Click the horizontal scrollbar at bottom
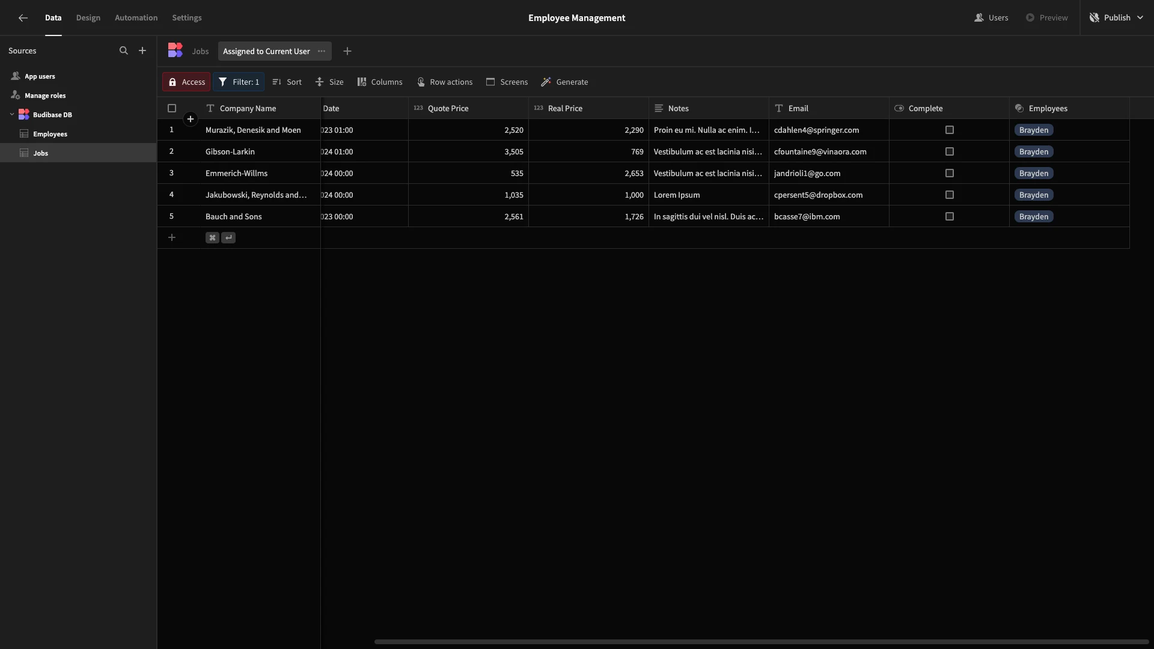Viewport: 1154px width, 649px height. click(x=762, y=642)
